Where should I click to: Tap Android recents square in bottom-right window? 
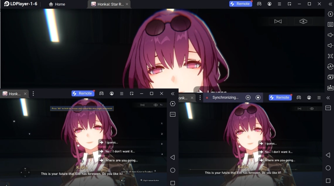(328, 181)
